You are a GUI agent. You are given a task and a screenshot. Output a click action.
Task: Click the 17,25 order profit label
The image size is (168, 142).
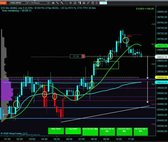76,56
